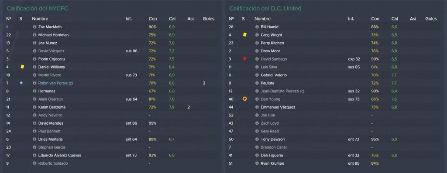The width and height of the screenshot is (447, 173).
Task: Click the yellow card icon for Daniel Williams
Action: (22, 67)
